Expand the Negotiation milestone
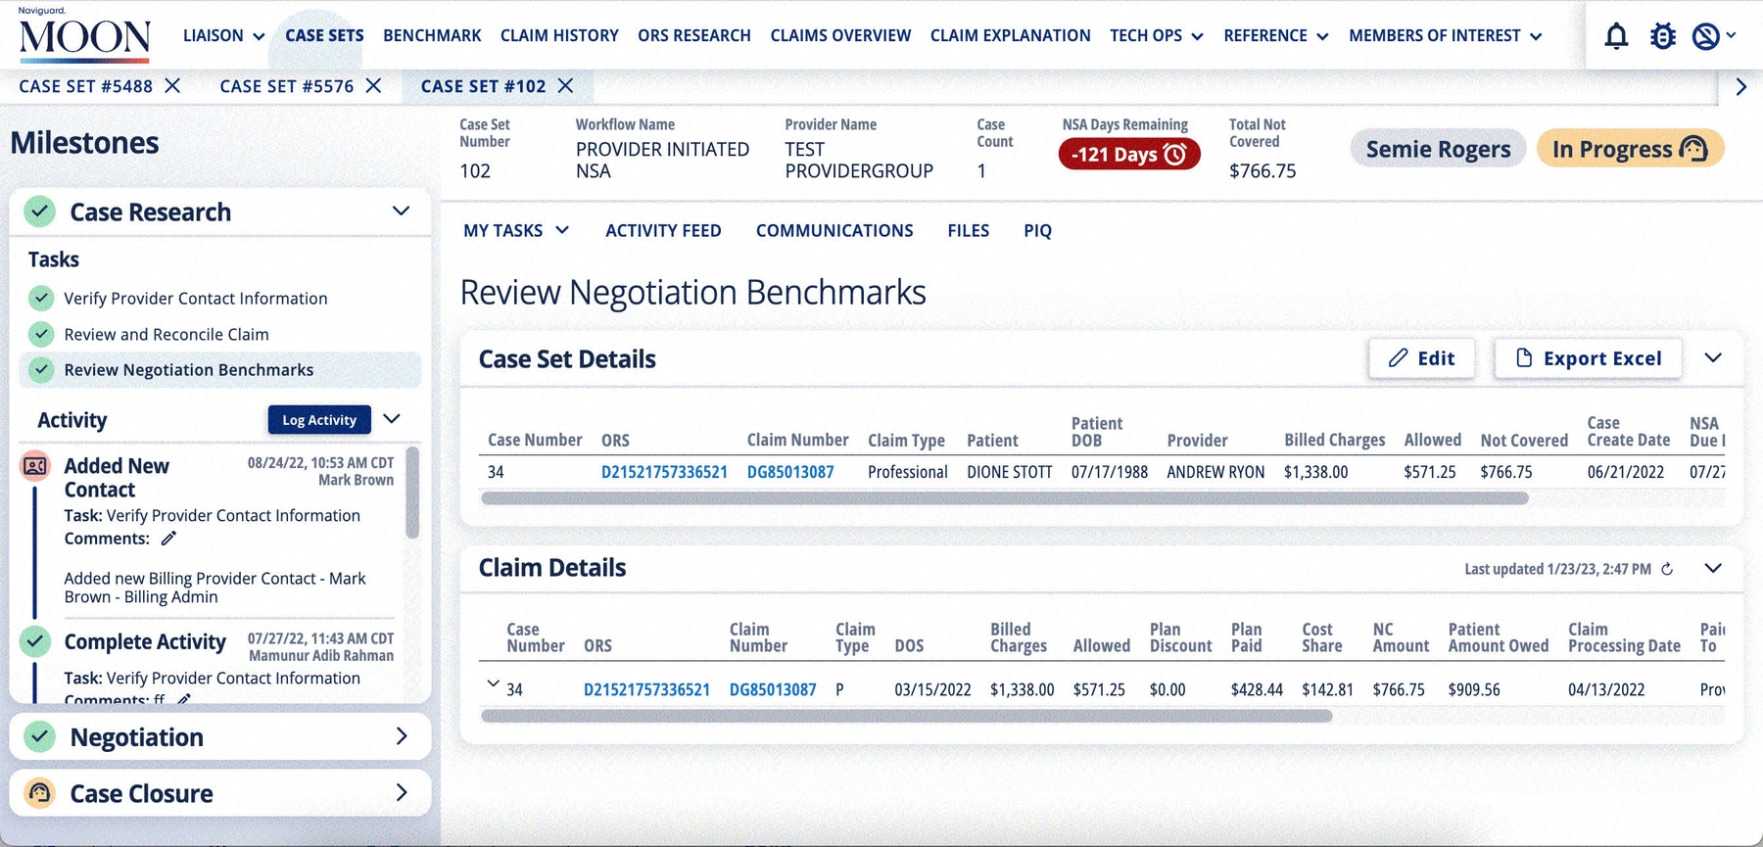 [x=401, y=736]
